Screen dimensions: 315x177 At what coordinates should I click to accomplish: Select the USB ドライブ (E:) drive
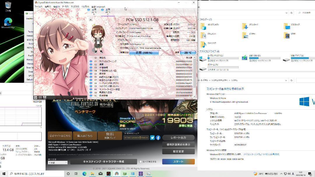coord(299,58)
